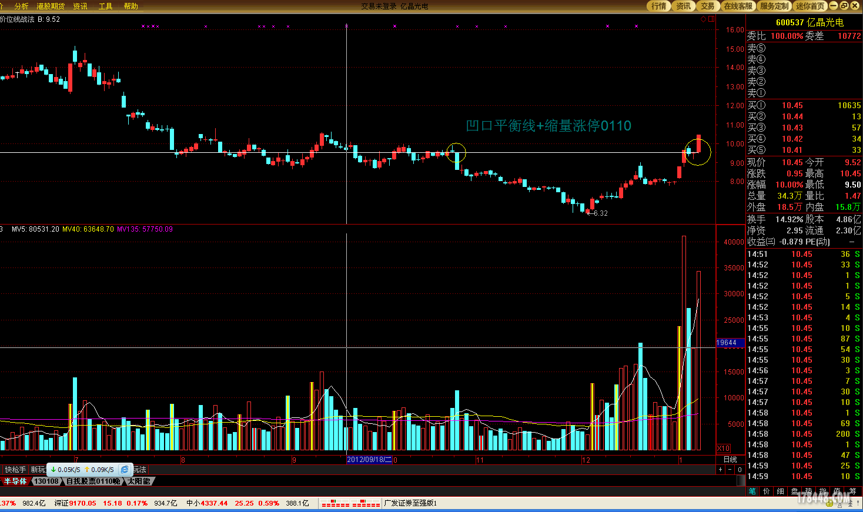The width and height of the screenshot is (863, 512).
Task: Open the 迷你首页 button
Action: coord(811,6)
